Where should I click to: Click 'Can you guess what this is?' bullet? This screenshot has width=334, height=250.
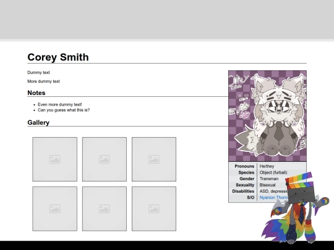tap(64, 110)
